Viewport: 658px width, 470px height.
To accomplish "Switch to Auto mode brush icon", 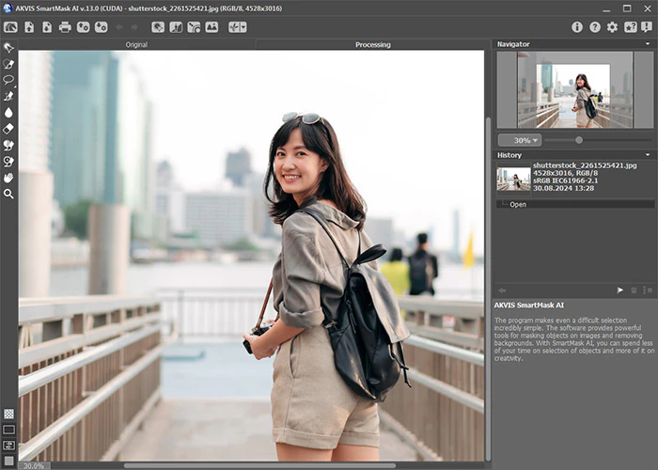I will pos(158,27).
